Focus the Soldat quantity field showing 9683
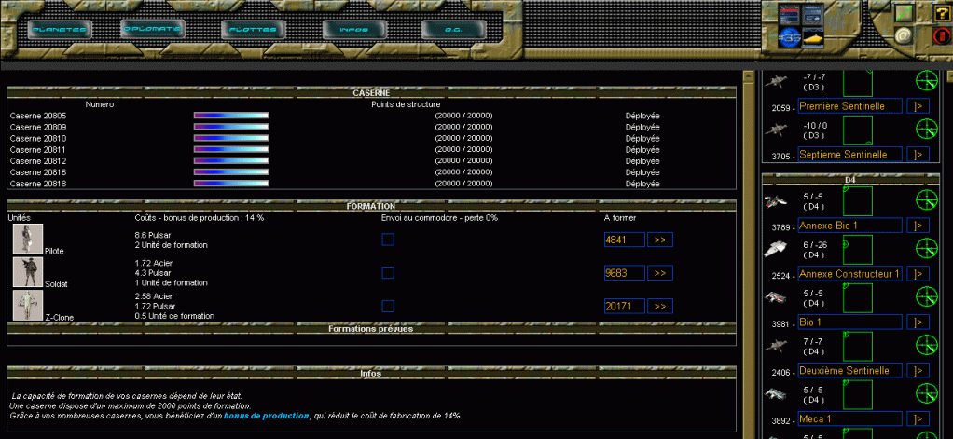The width and height of the screenshot is (953, 439). (624, 273)
